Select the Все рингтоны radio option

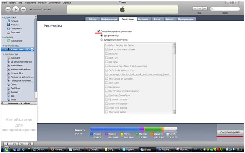point(102,36)
